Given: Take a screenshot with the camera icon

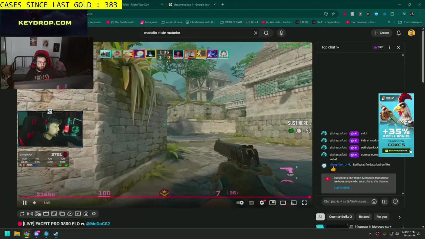Looking at the screenshot, I should click(86, 214).
